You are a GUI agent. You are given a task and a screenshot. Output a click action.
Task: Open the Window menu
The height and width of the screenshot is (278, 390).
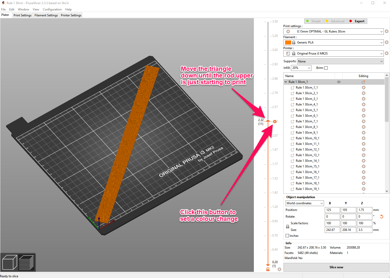click(x=24, y=9)
